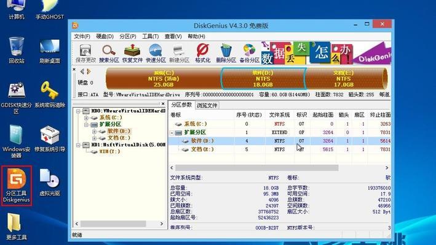The height and width of the screenshot is (245, 436).
Task: Collapse the HD0 VMware disk node
Action: [x=79, y=111]
